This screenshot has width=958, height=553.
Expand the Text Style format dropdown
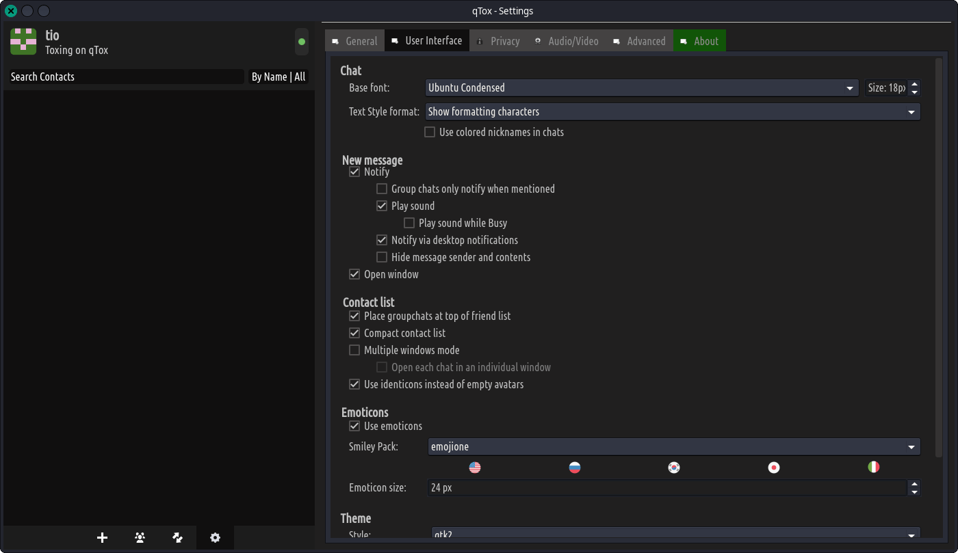tap(672, 112)
